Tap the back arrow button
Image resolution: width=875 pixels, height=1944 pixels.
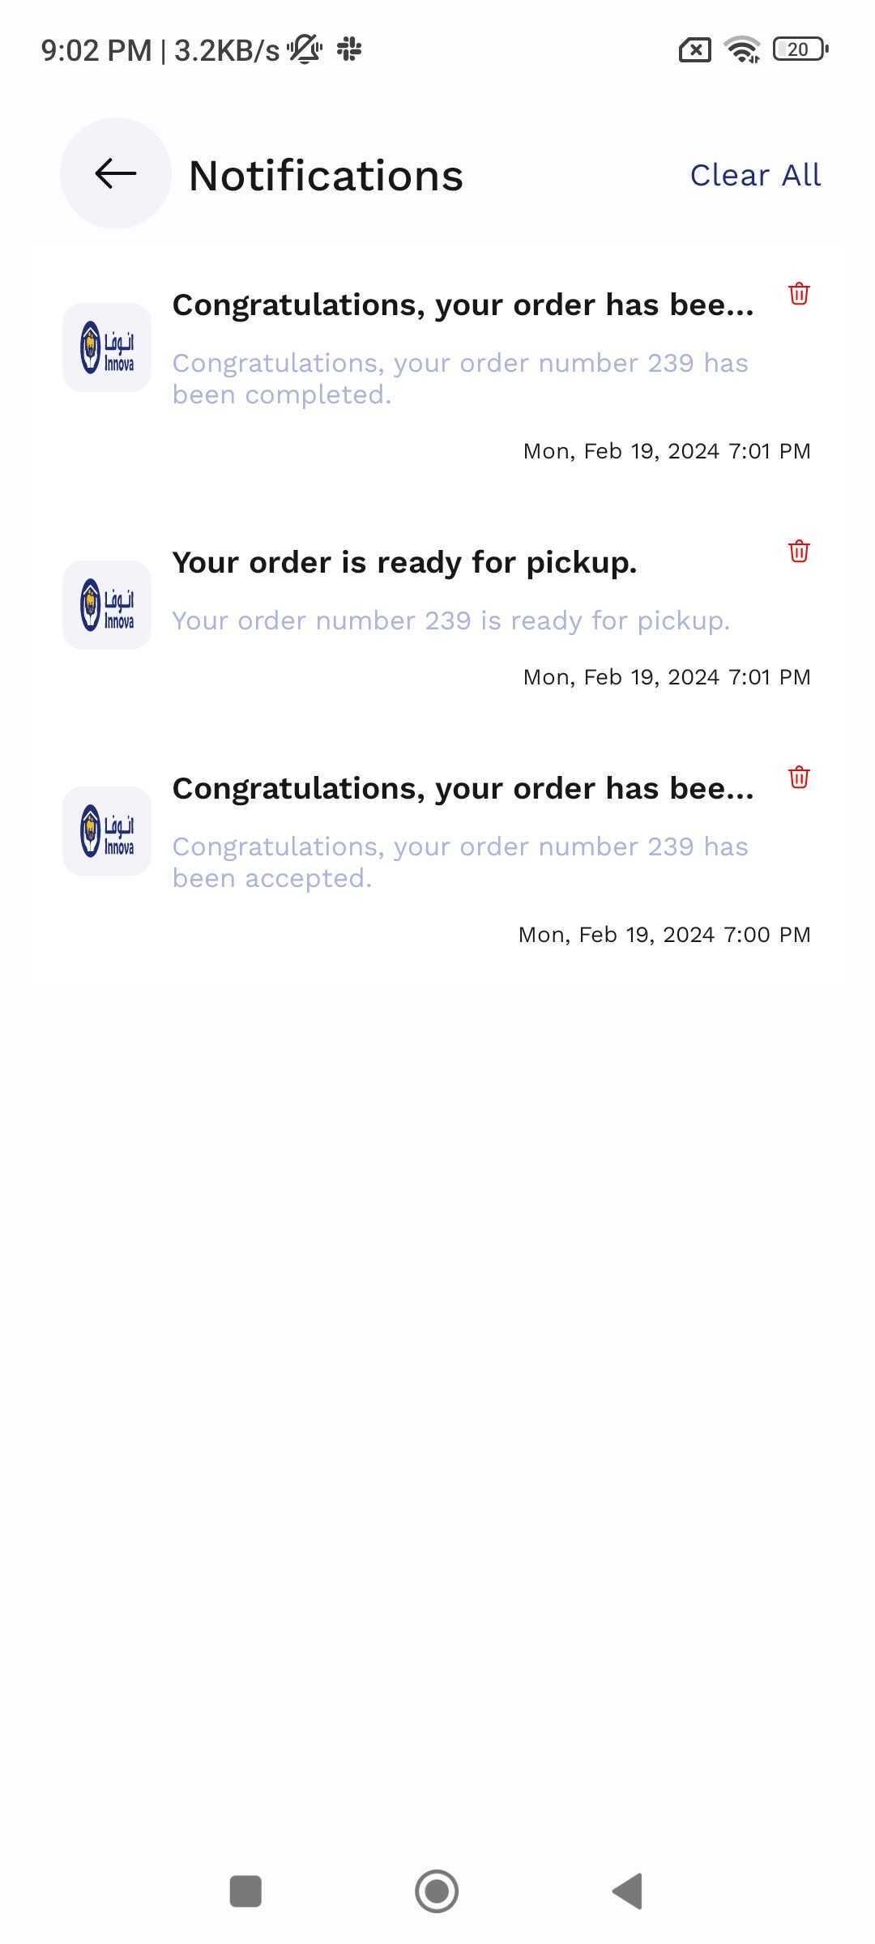pyautogui.click(x=115, y=173)
